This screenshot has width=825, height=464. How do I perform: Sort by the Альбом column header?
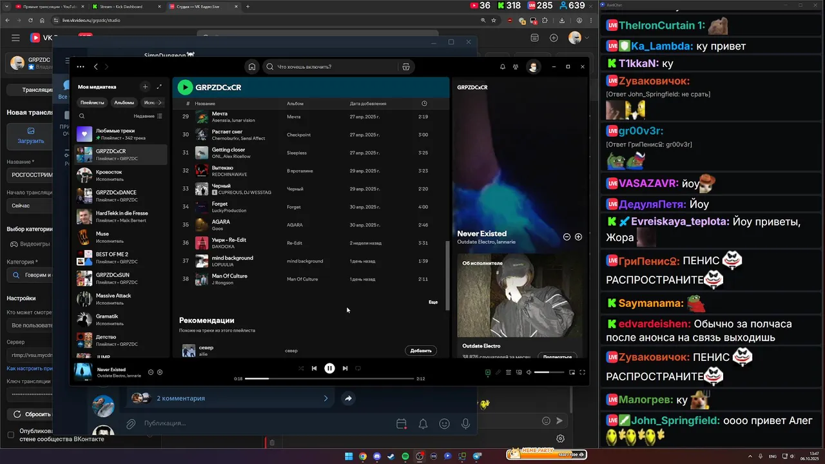tap(295, 103)
